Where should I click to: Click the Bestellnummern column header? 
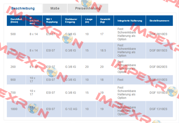click(159, 21)
